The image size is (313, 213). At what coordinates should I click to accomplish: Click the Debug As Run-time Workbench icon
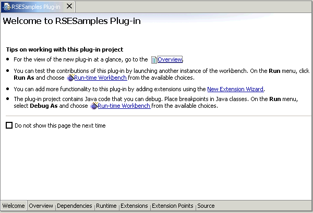click(x=94, y=106)
